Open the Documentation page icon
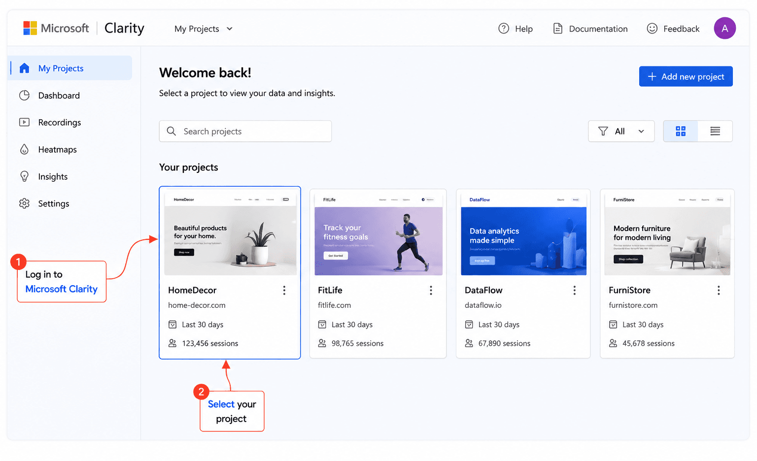This screenshot has width=757, height=461. pos(558,29)
